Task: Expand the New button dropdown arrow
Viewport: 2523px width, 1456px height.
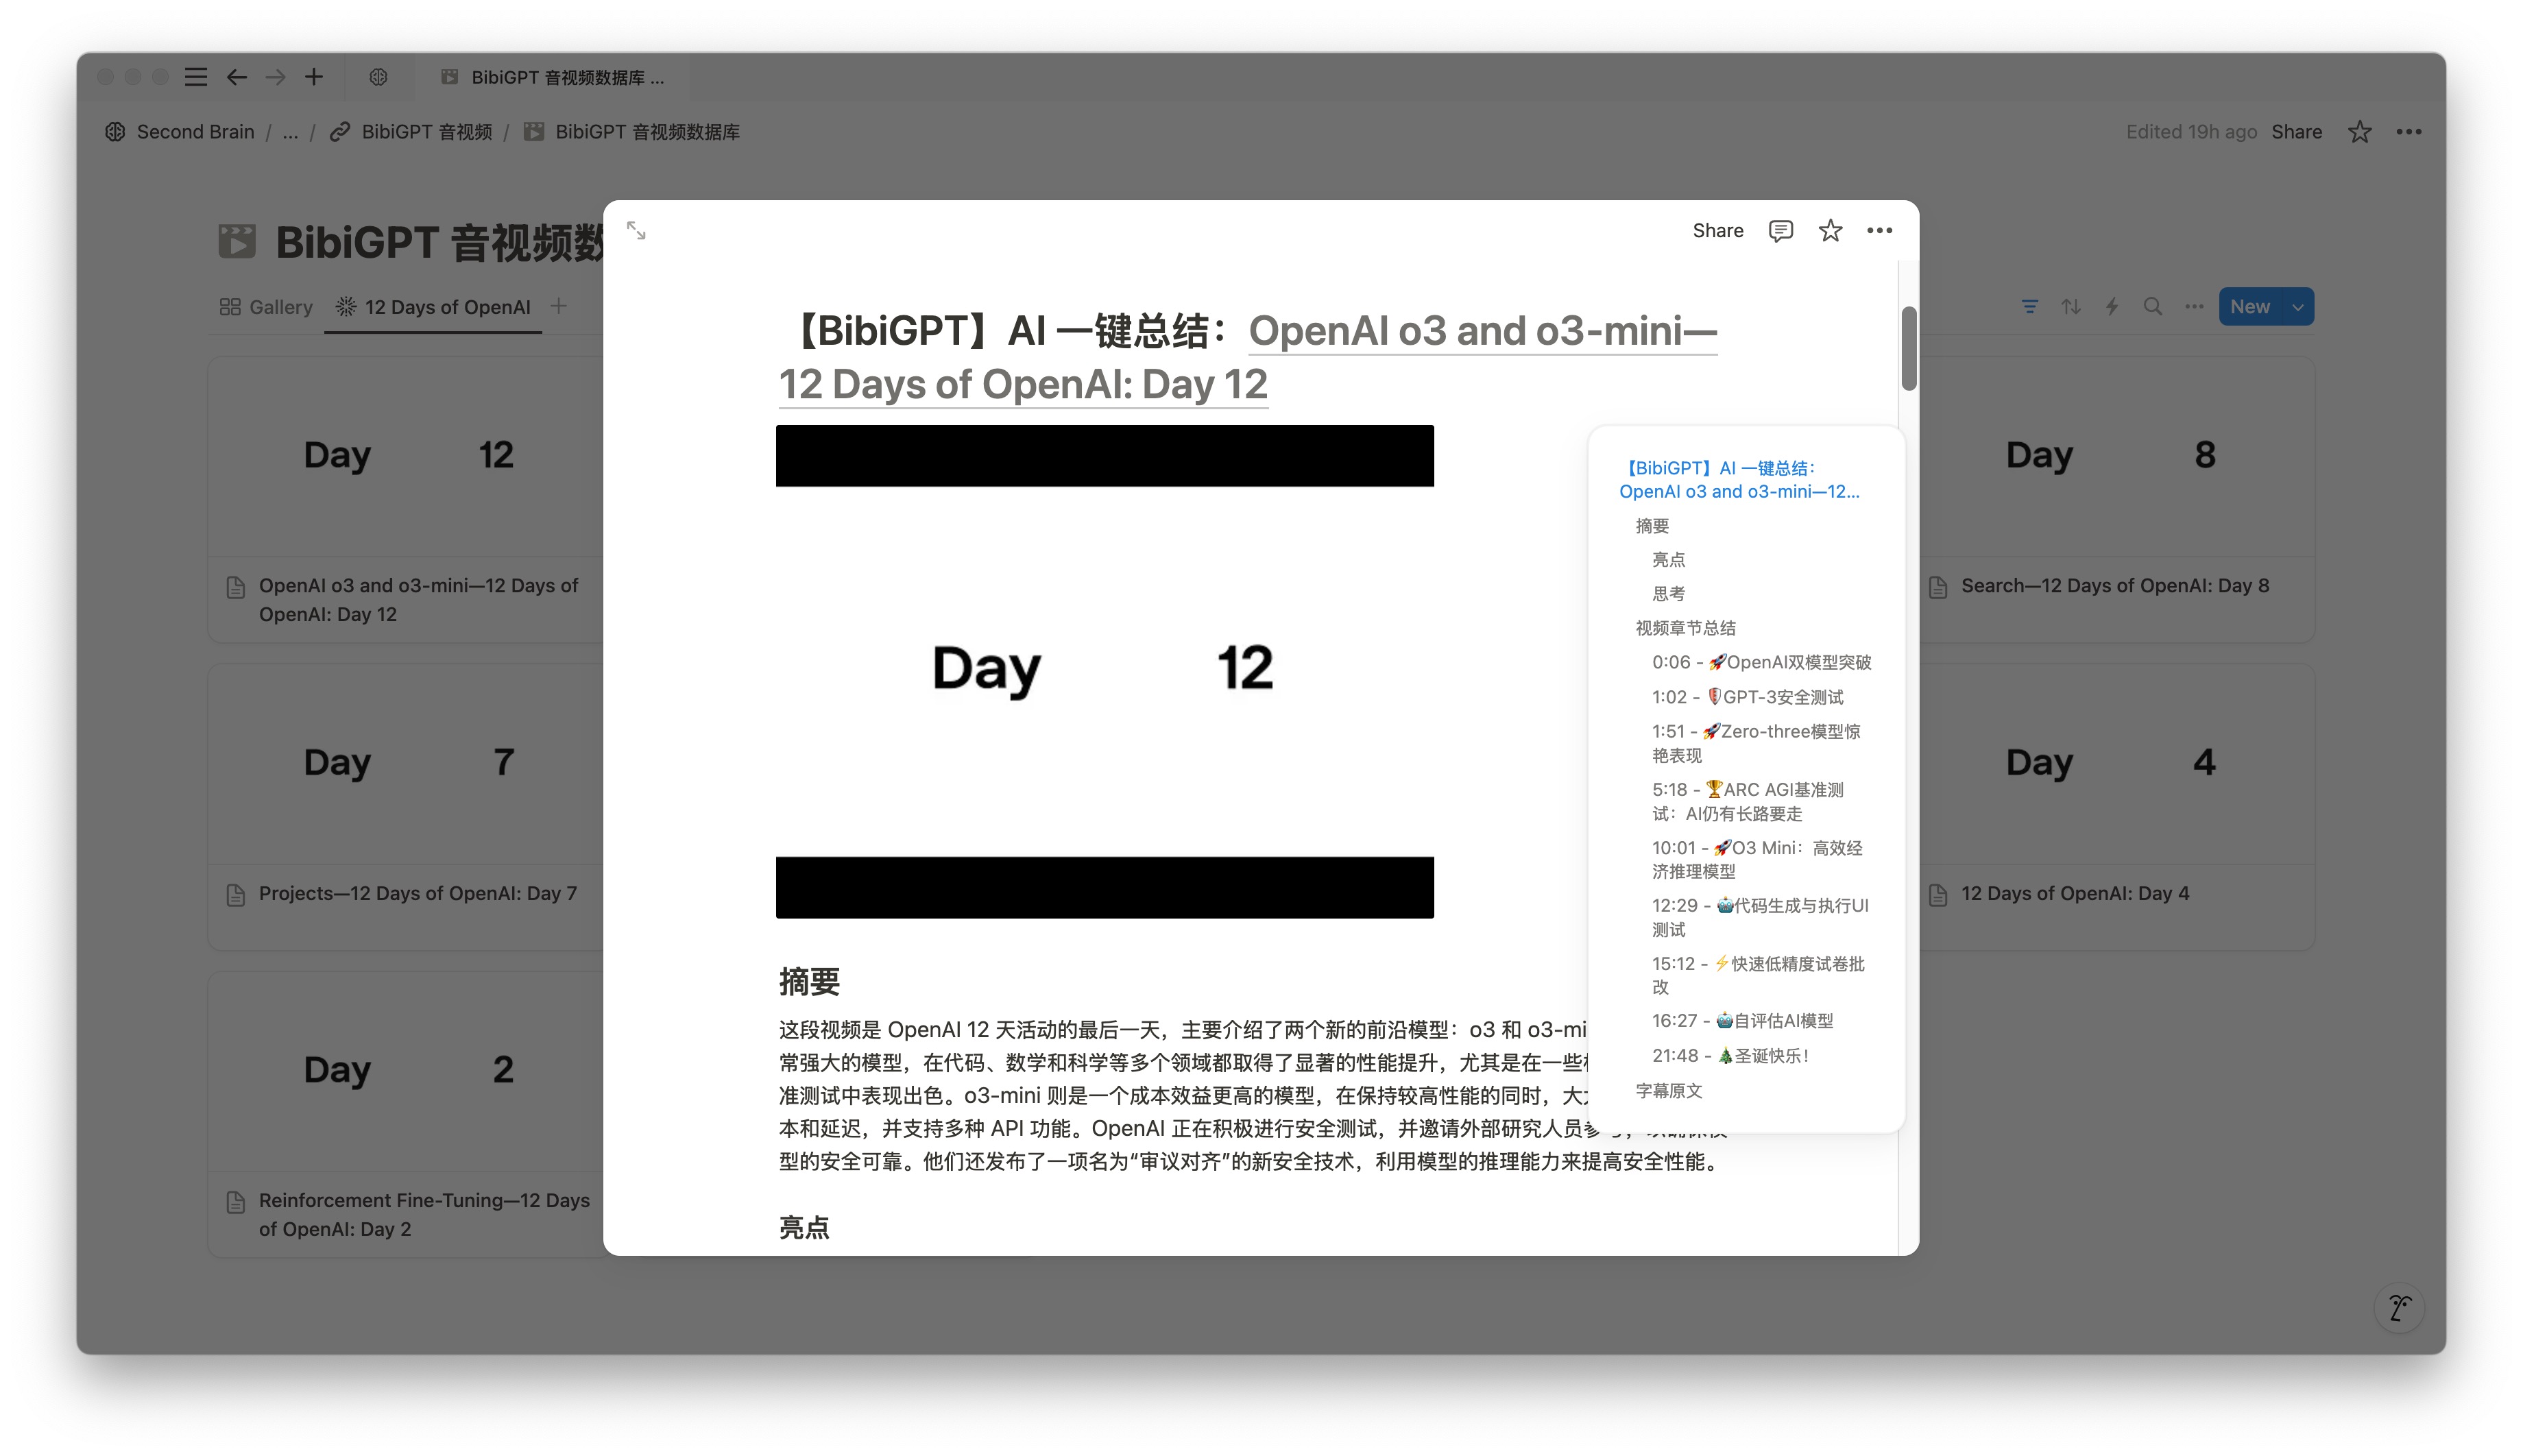Action: click(x=2297, y=307)
